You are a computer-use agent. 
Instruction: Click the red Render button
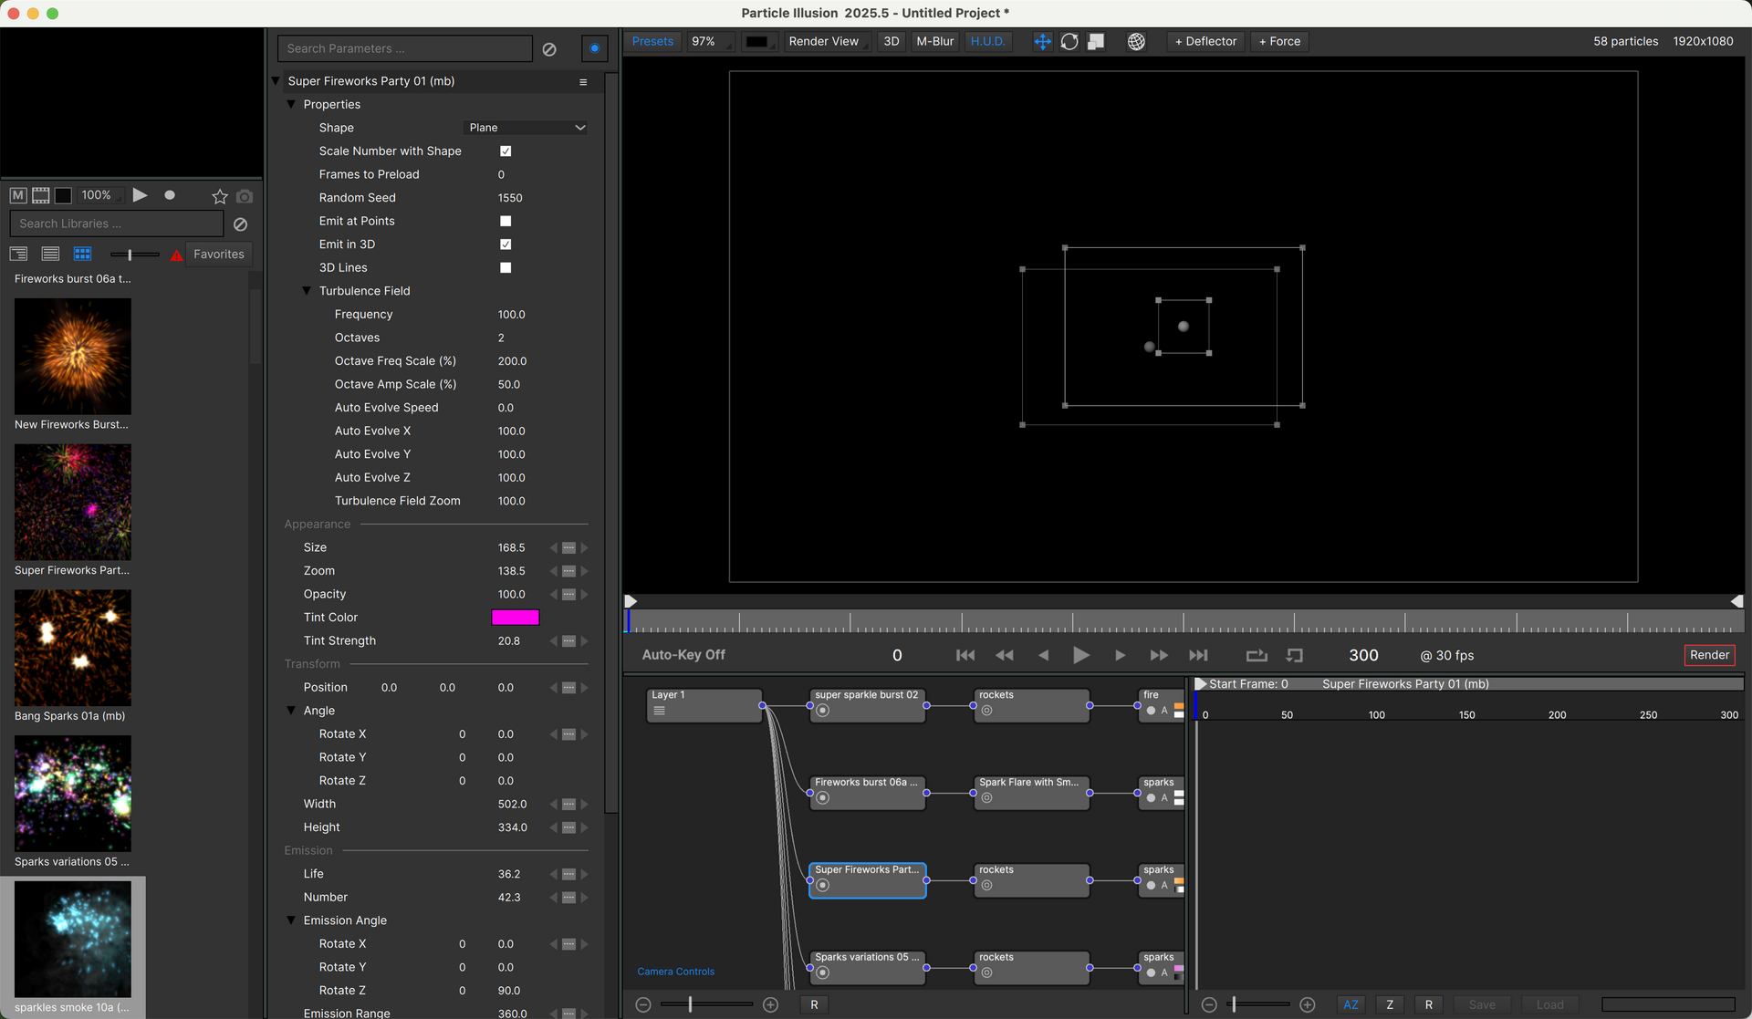click(x=1708, y=655)
